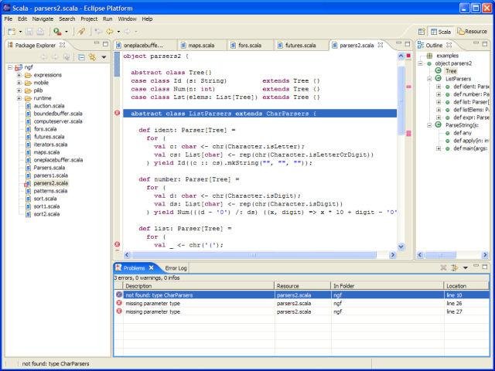Click the Search flashlight toolbar icon

80,32
